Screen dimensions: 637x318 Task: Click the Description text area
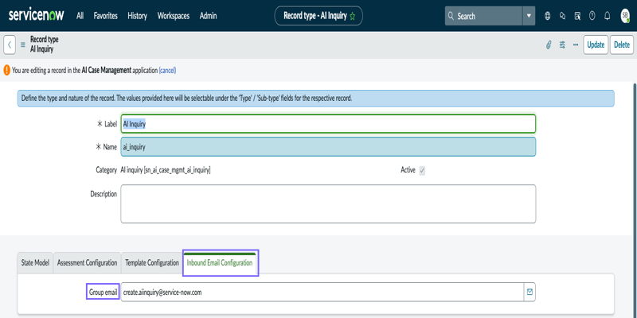pos(328,204)
